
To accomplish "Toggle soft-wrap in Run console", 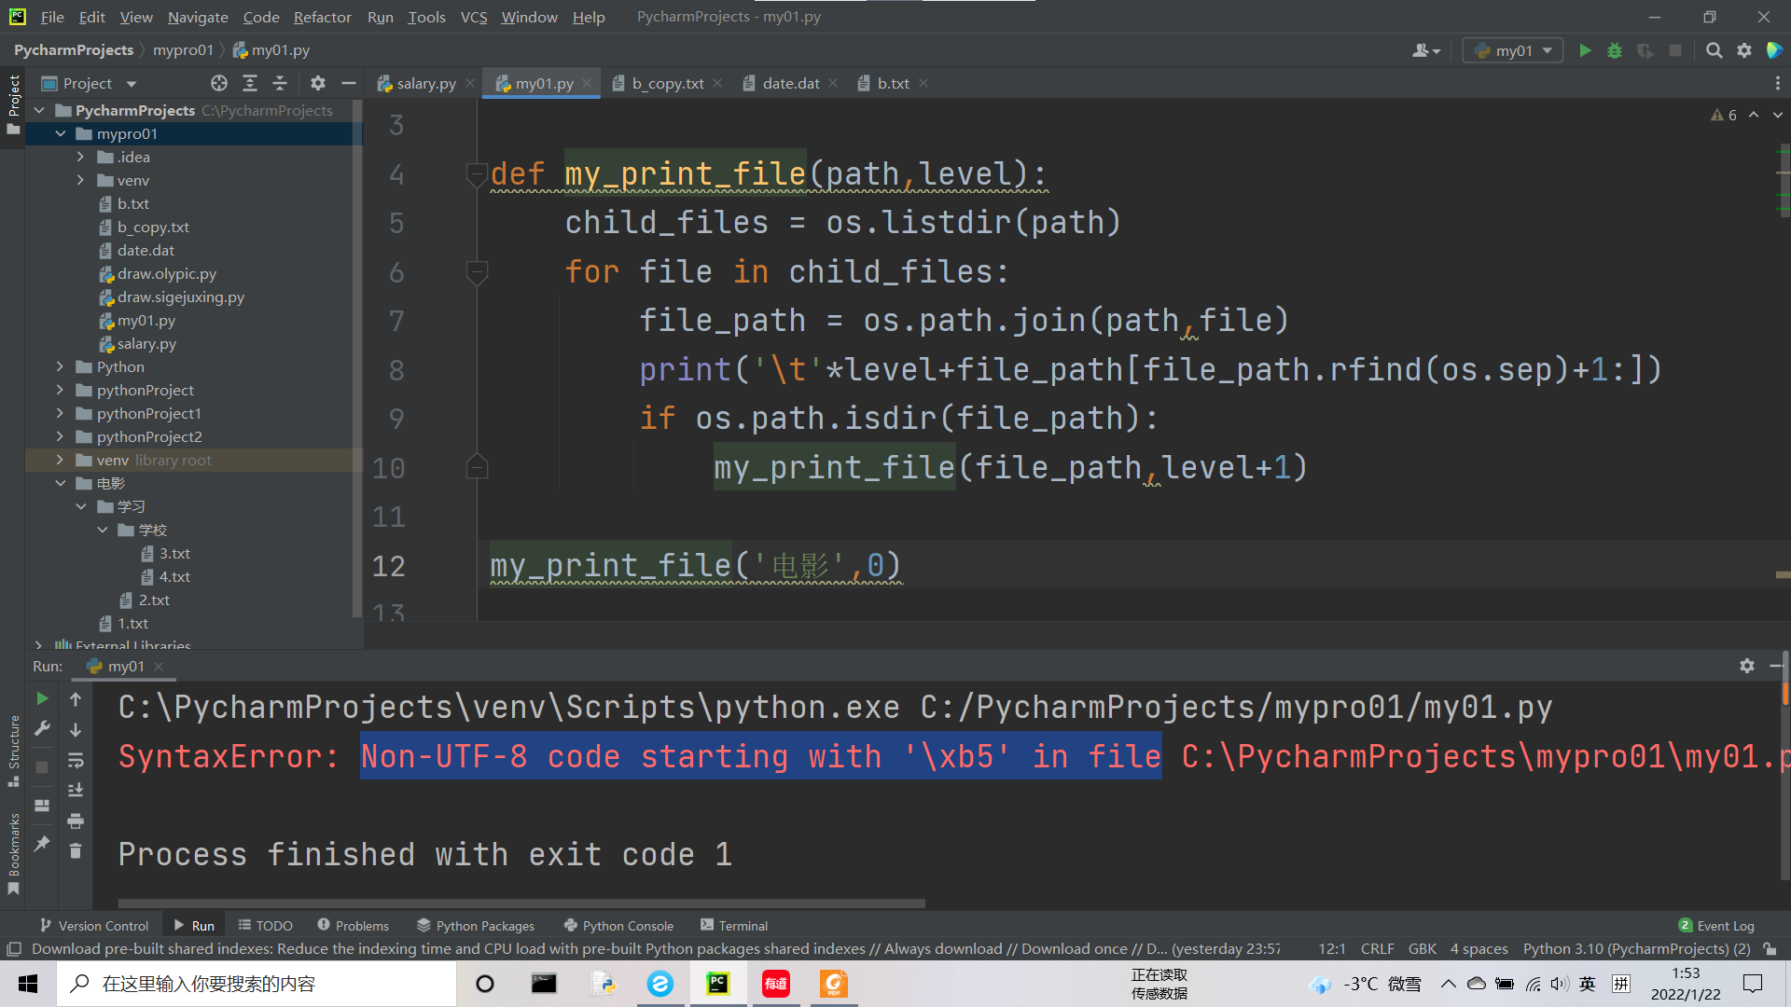I will click(76, 760).
